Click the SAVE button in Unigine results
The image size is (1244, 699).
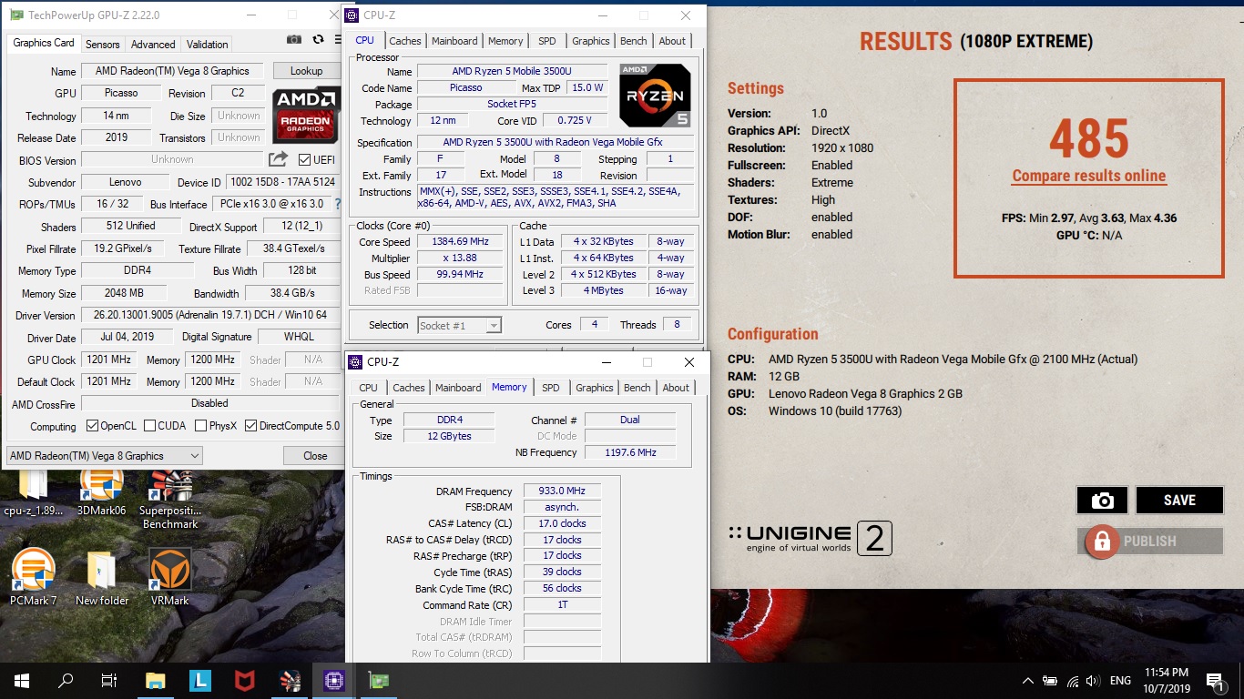point(1179,501)
